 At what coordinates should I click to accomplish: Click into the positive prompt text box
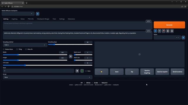[78, 25]
